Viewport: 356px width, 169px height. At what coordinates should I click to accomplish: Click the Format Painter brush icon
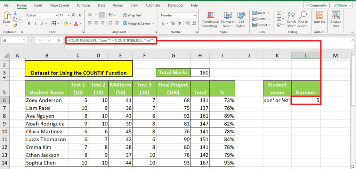[15, 25]
